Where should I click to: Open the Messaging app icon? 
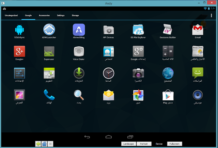198,73
